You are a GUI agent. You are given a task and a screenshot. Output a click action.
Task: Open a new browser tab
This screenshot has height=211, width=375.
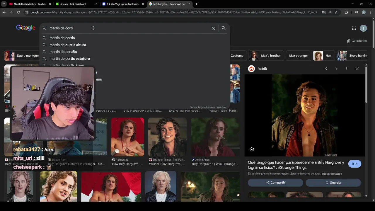(196, 4)
